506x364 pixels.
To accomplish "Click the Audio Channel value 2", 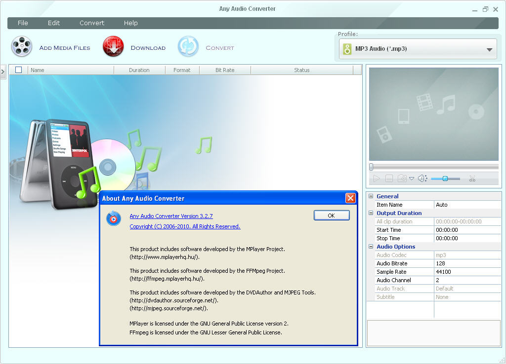I will tap(467, 280).
